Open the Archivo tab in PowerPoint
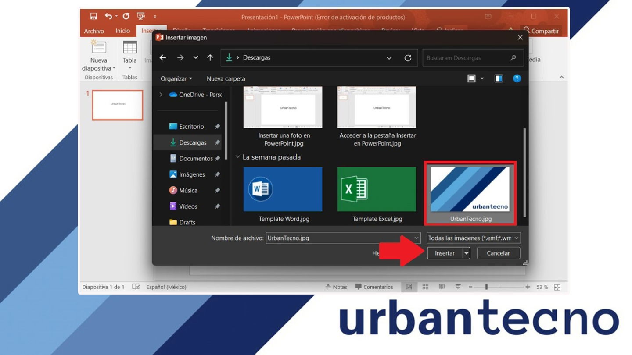The width and height of the screenshot is (632, 355). click(x=94, y=31)
